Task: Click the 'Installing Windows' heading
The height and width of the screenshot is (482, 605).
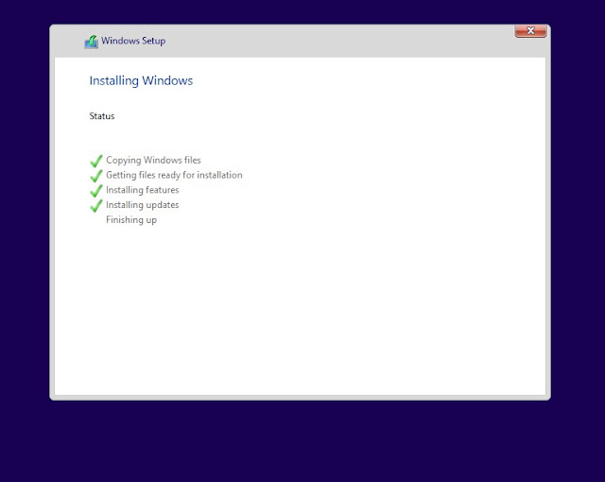Action: point(141,81)
